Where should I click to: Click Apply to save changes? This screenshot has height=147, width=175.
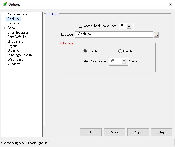pyautogui.click(x=138, y=132)
